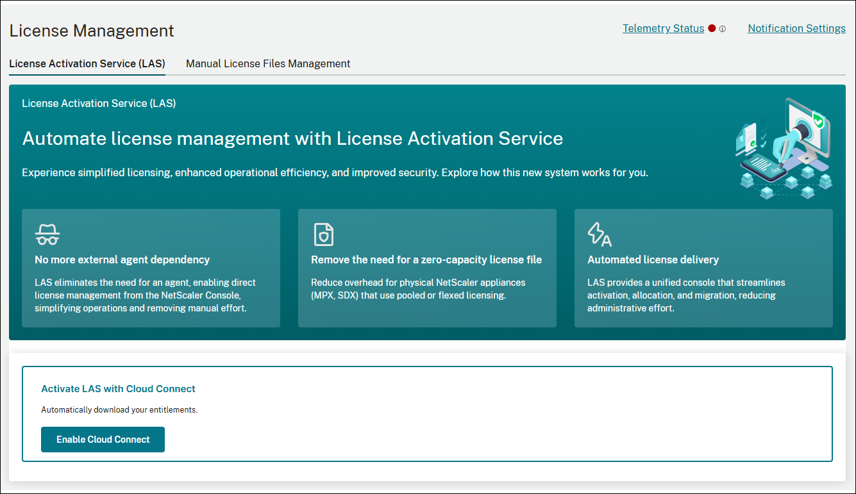Click the Automated license delivery card title
Screen dimensions: 856x494
tap(653, 259)
